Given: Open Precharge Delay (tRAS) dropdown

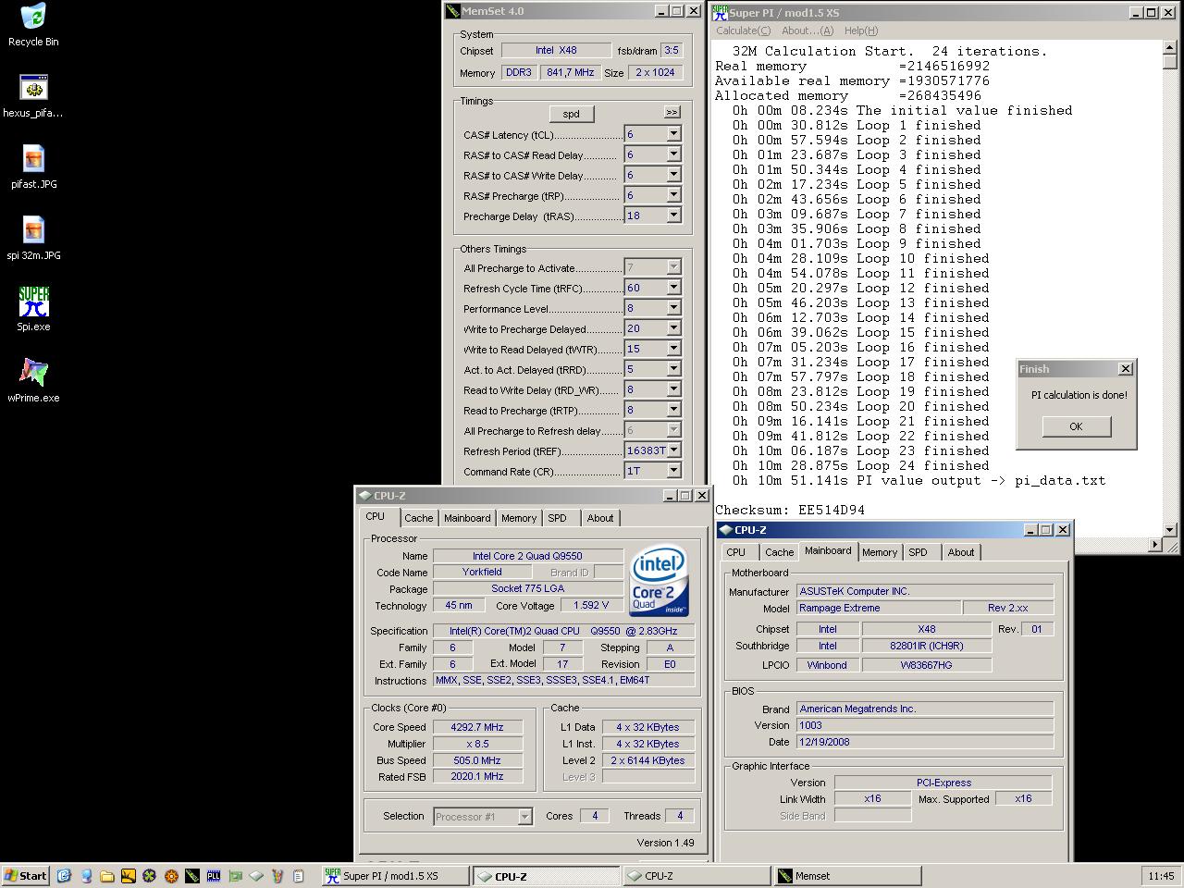Looking at the screenshot, I should [673, 216].
